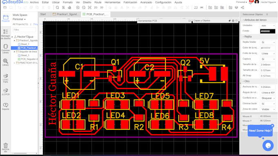Open the Soporte help panel
Image resolution: width=278 pixels, height=156 pixels.
[x=5, y=107]
